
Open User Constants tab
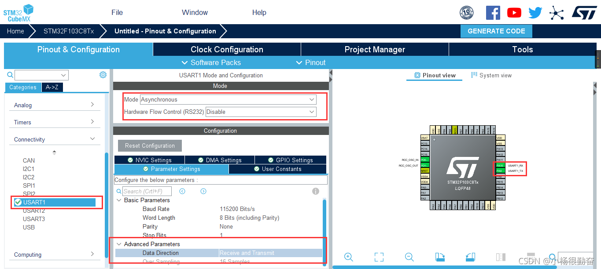click(277, 169)
